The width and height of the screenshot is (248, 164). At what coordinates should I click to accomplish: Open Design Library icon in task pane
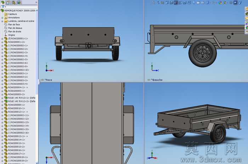click(247, 14)
